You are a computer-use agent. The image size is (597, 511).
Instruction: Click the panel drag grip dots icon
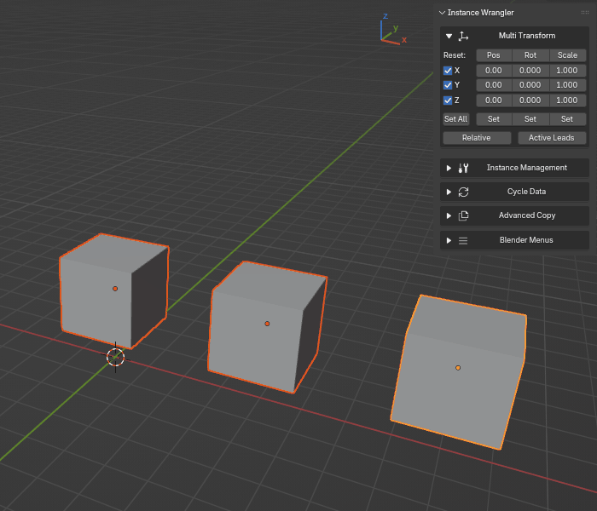[x=585, y=13]
